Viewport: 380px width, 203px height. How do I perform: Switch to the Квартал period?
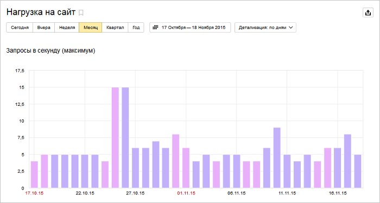[x=115, y=27]
